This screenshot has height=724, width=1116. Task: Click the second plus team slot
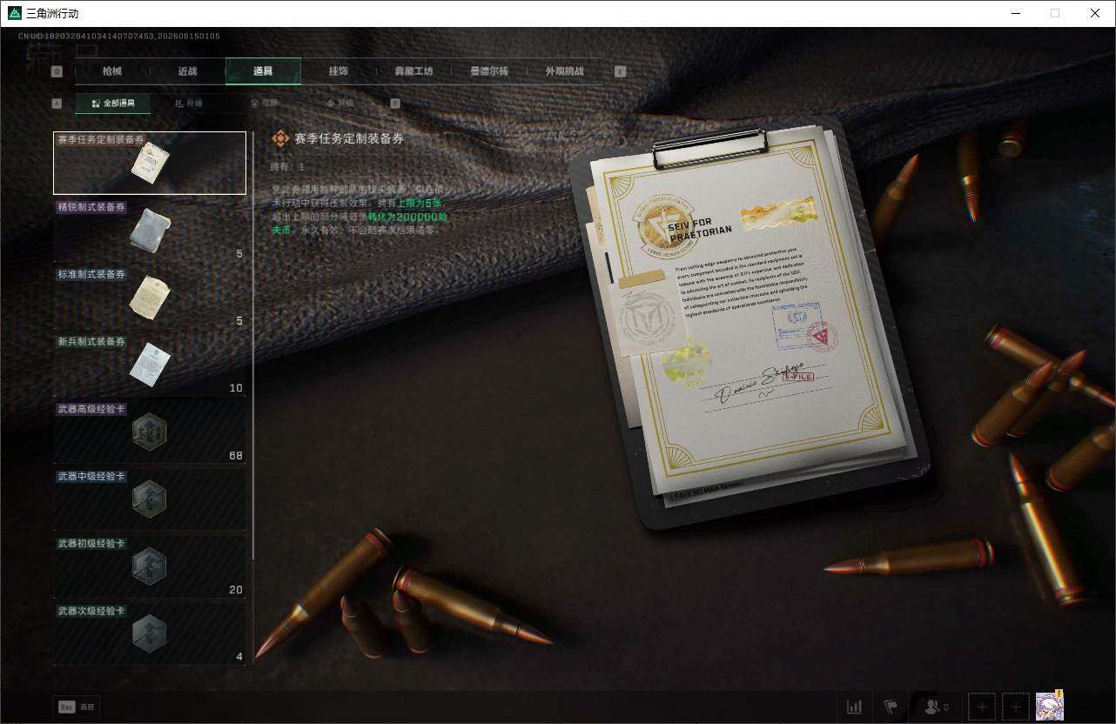tap(1015, 707)
